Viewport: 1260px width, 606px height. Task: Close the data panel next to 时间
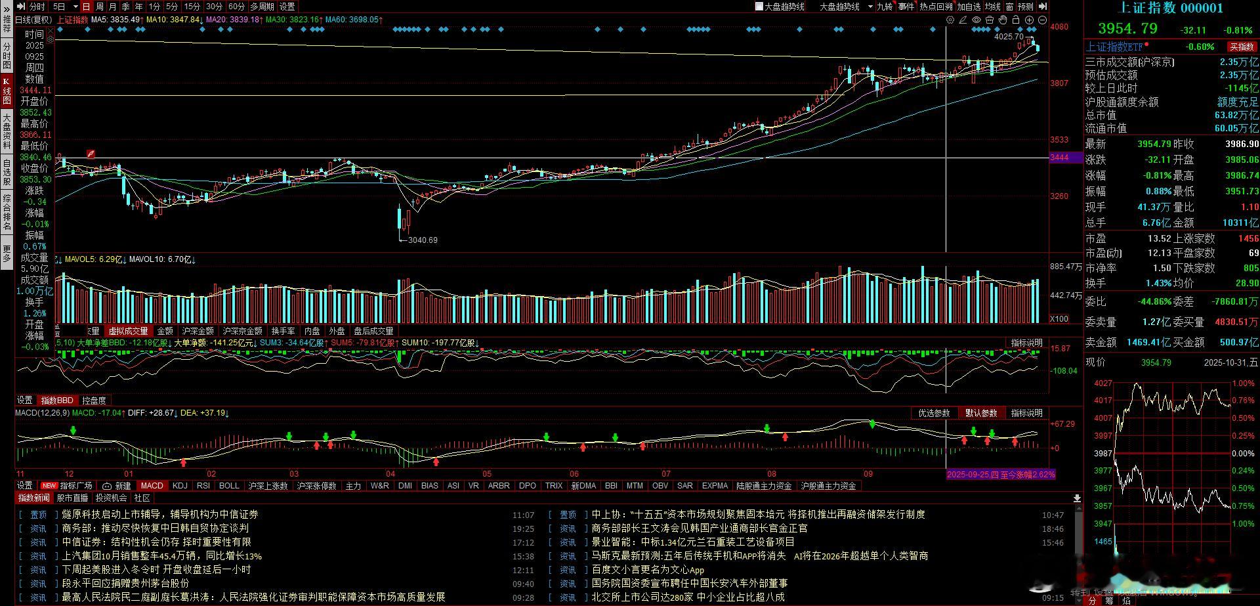(50, 30)
